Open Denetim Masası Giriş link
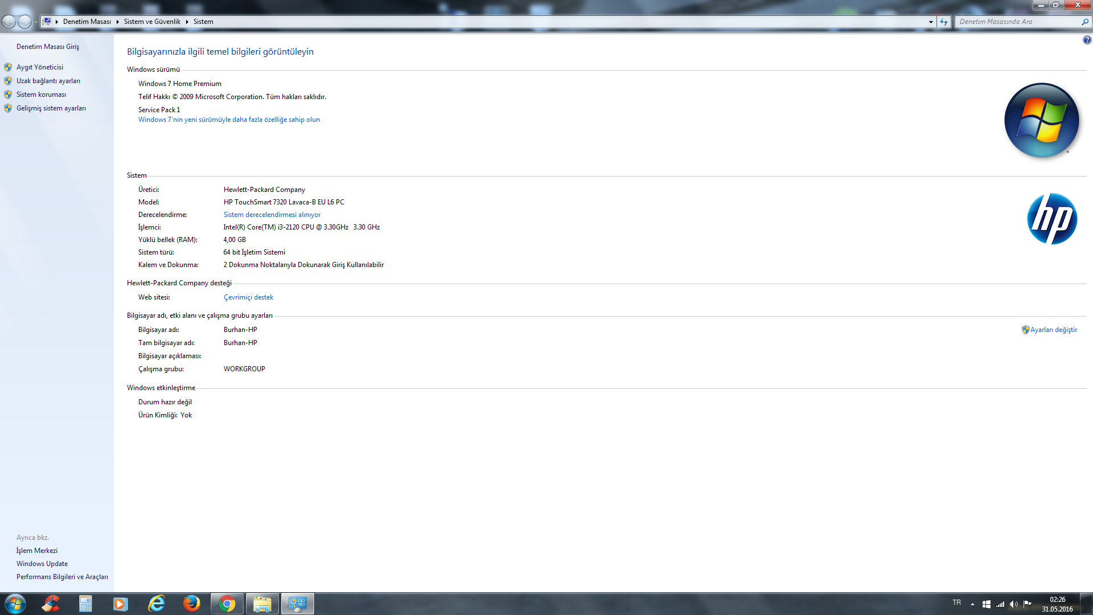The image size is (1093, 615). pos(48,47)
